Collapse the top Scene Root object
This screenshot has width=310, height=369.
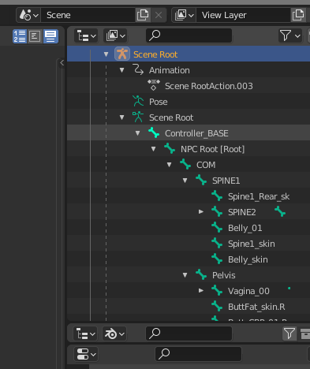pyautogui.click(x=106, y=54)
